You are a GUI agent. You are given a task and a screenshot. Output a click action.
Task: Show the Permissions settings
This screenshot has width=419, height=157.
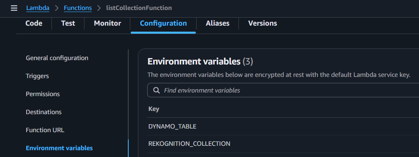click(x=43, y=94)
